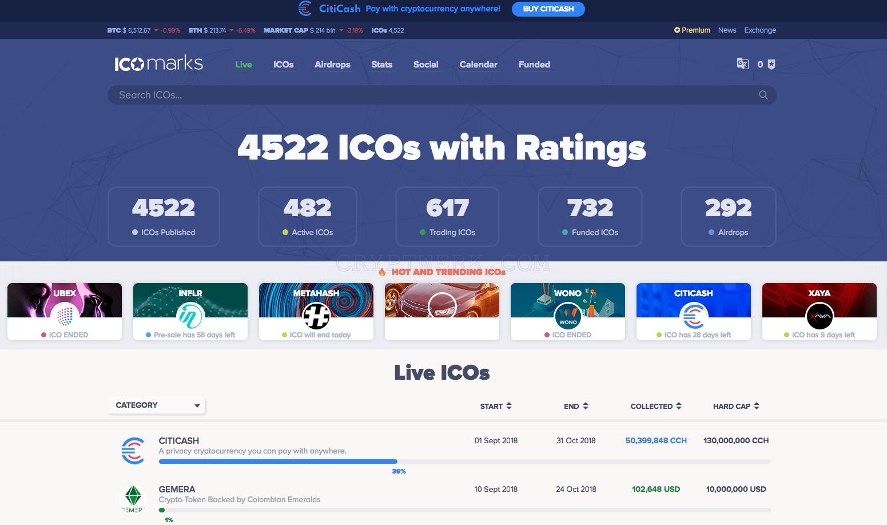887x525 pixels.
Task: Click the GEMERA 1% progress bar
Action: (x=464, y=510)
